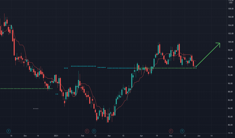Viewport: 235px width, 138px height.
Task: Select the 94.00 price axis label
Action: tap(231, 67)
